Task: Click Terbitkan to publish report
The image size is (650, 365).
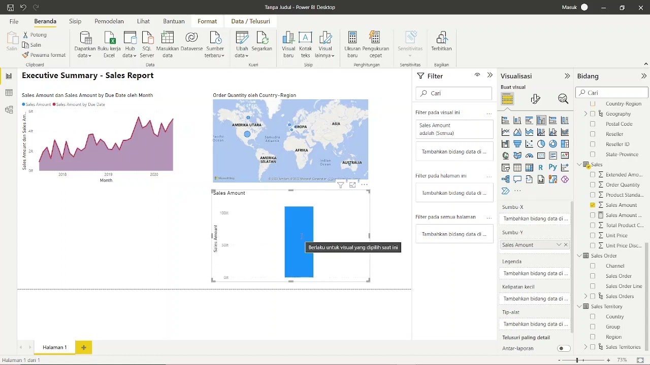Action: coord(441,42)
